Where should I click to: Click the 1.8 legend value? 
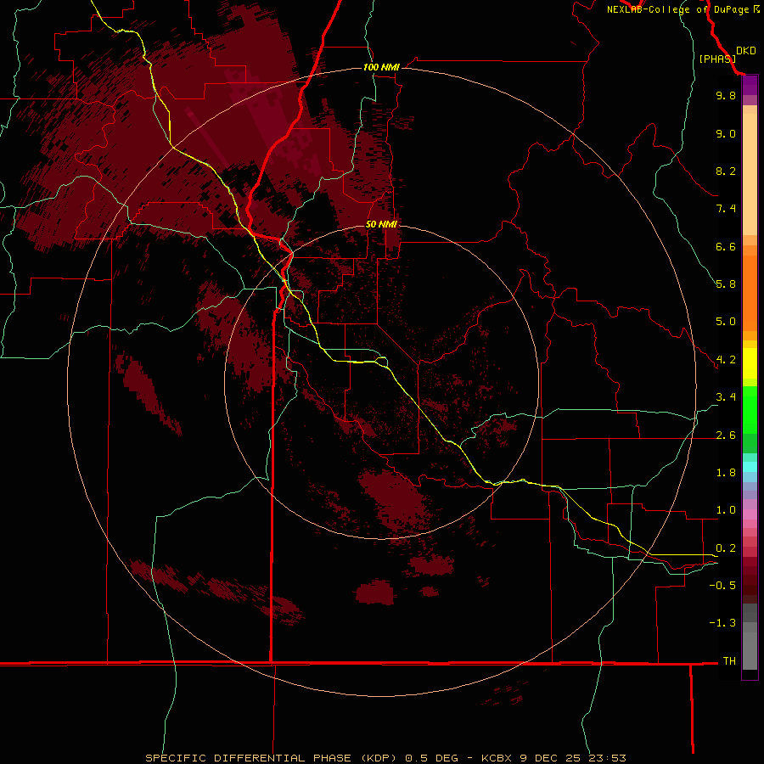[726, 473]
